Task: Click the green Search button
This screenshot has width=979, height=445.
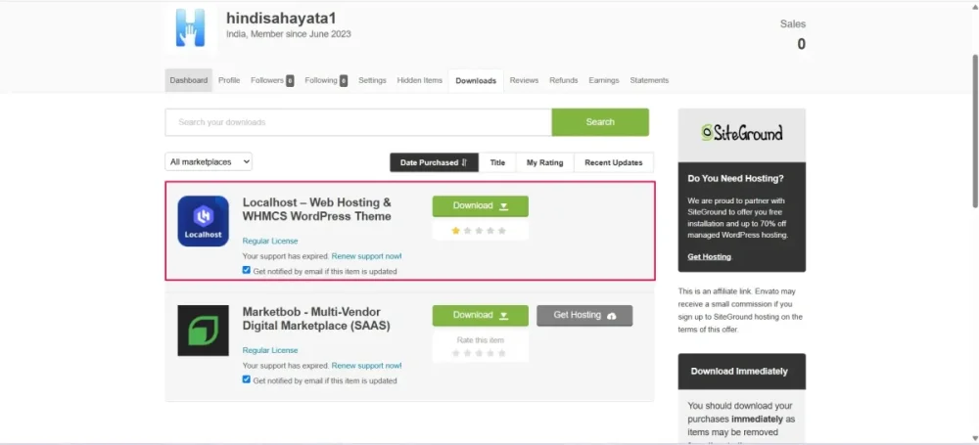Action: [x=600, y=122]
